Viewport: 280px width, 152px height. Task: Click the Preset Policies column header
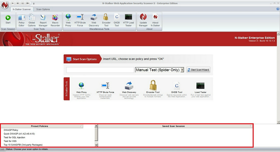click(42, 126)
